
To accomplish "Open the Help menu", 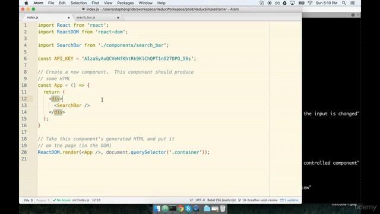I will click(161, 3).
